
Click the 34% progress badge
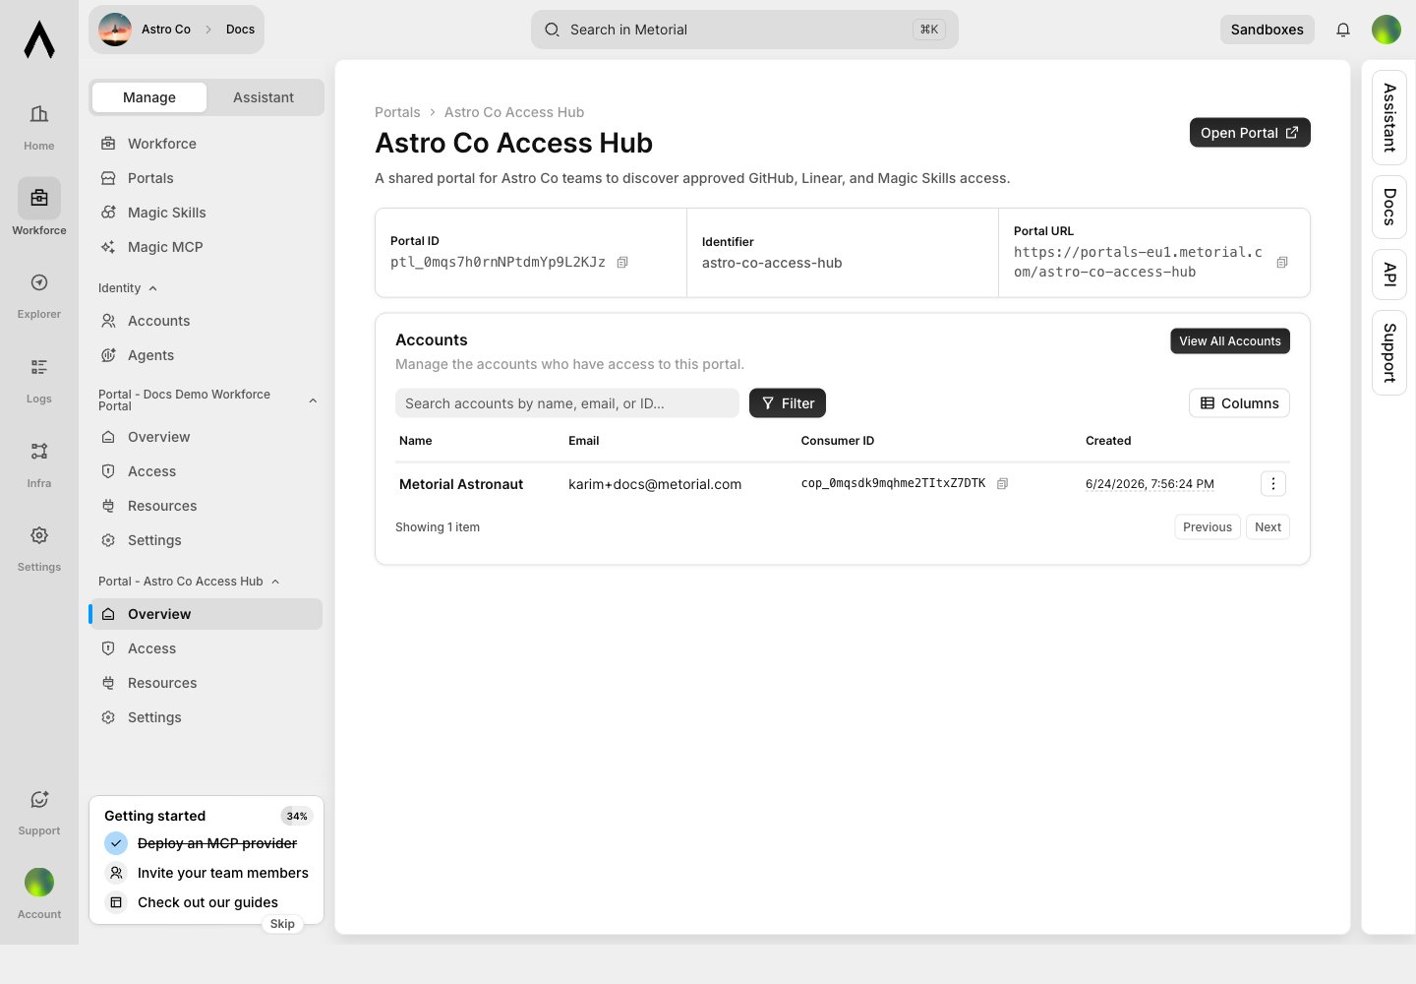click(297, 816)
